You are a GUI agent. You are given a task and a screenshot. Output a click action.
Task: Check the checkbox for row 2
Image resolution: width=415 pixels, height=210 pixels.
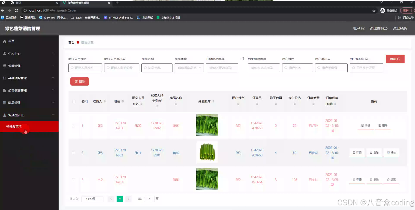pos(74,153)
